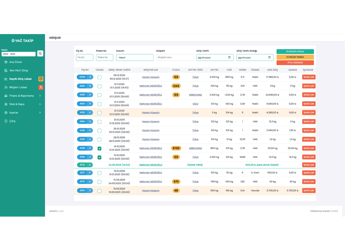Click the red add customer icon beside Müşteri Listesi
The image size is (345, 251).
click(41, 87)
